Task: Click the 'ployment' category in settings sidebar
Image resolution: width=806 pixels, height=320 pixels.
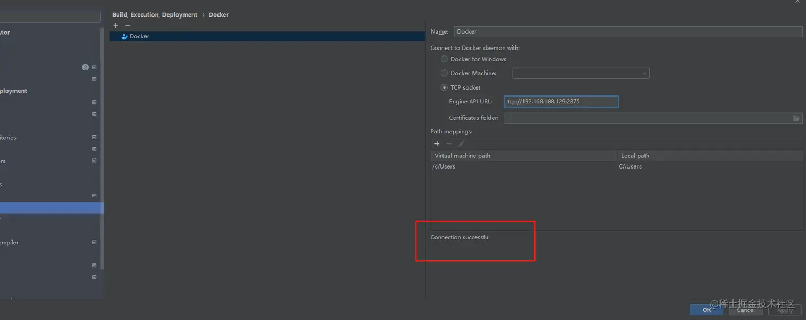Action: click(x=14, y=91)
